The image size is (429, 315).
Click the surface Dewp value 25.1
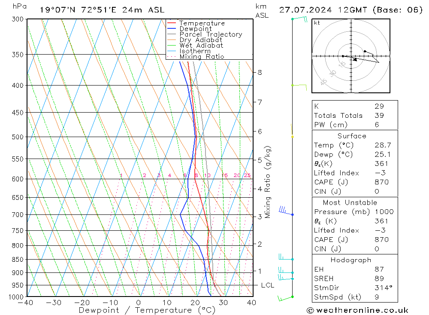point(383,154)
